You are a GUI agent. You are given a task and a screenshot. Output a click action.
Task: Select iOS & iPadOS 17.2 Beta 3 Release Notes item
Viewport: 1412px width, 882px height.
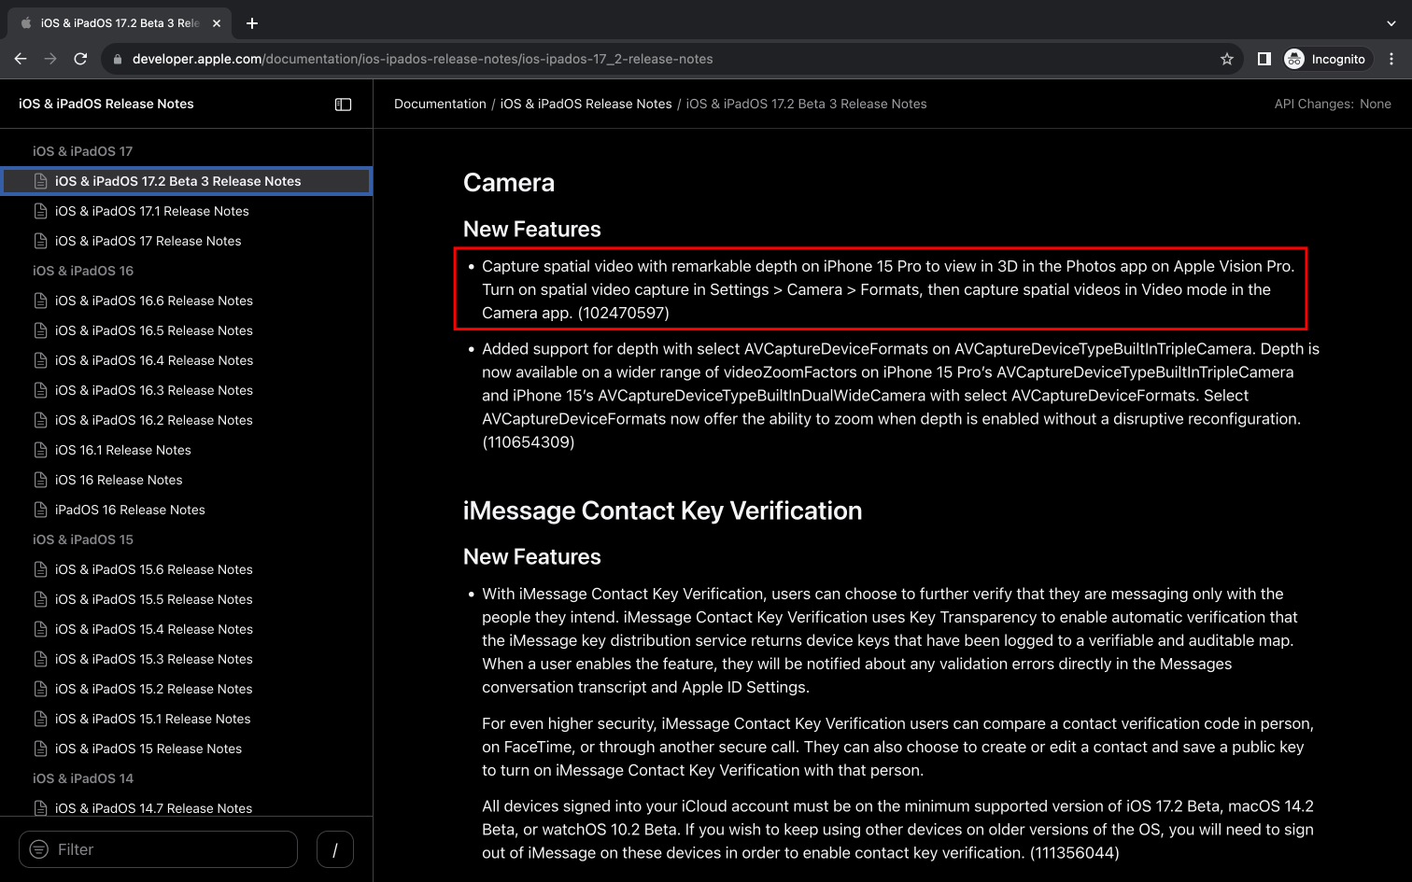187,181
